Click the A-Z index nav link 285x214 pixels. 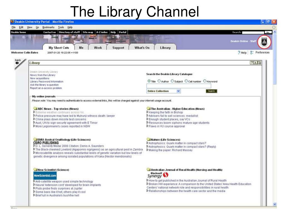point(102,32)
